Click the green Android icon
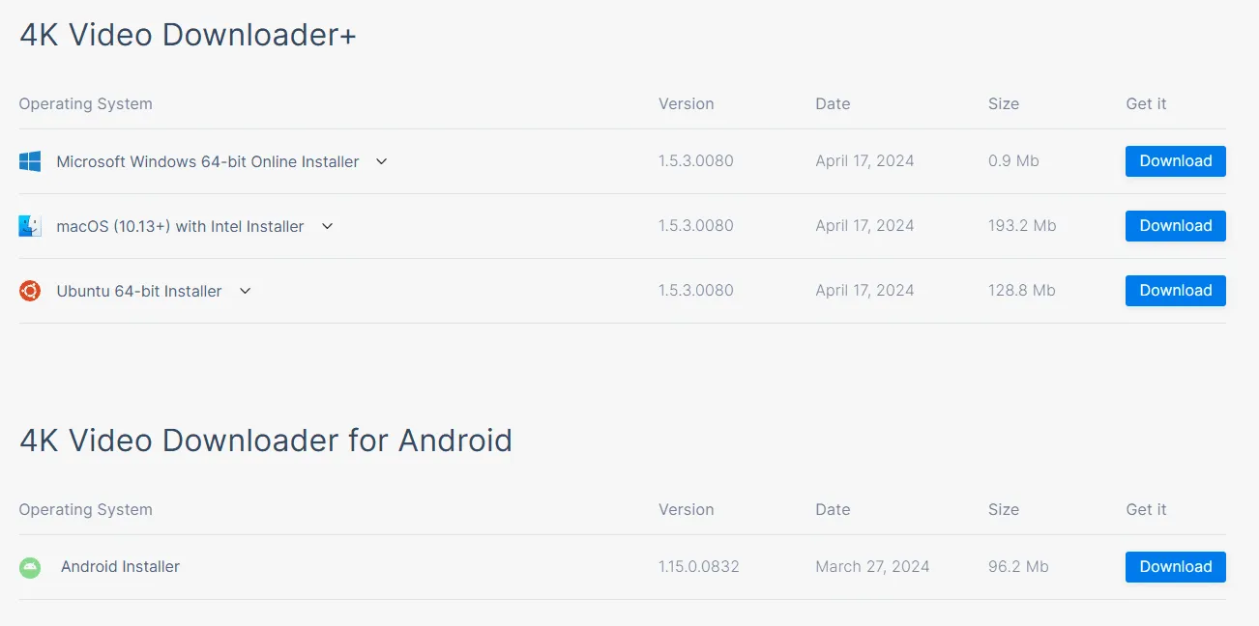The height and width of the screenshot is (626, 1259). click(x=30, y=567)
